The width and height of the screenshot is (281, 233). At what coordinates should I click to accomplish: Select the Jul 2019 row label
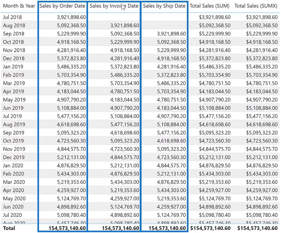[x=12, y=116]
